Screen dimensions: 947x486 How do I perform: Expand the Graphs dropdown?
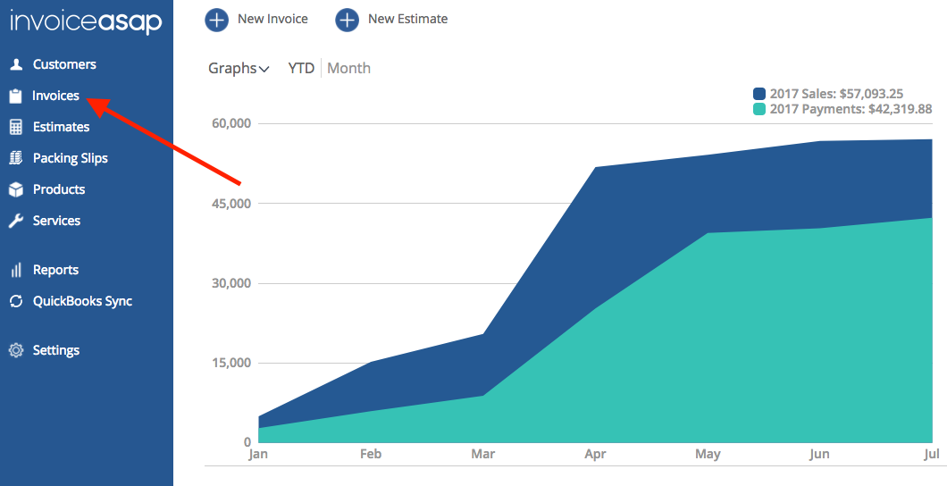coord(239,69)
